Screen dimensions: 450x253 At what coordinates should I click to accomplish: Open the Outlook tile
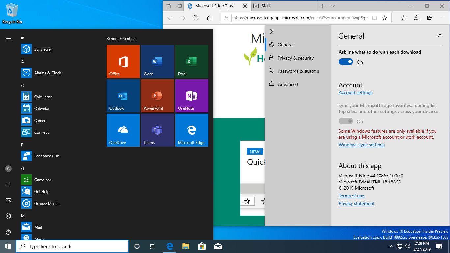[x=123, y=96]
